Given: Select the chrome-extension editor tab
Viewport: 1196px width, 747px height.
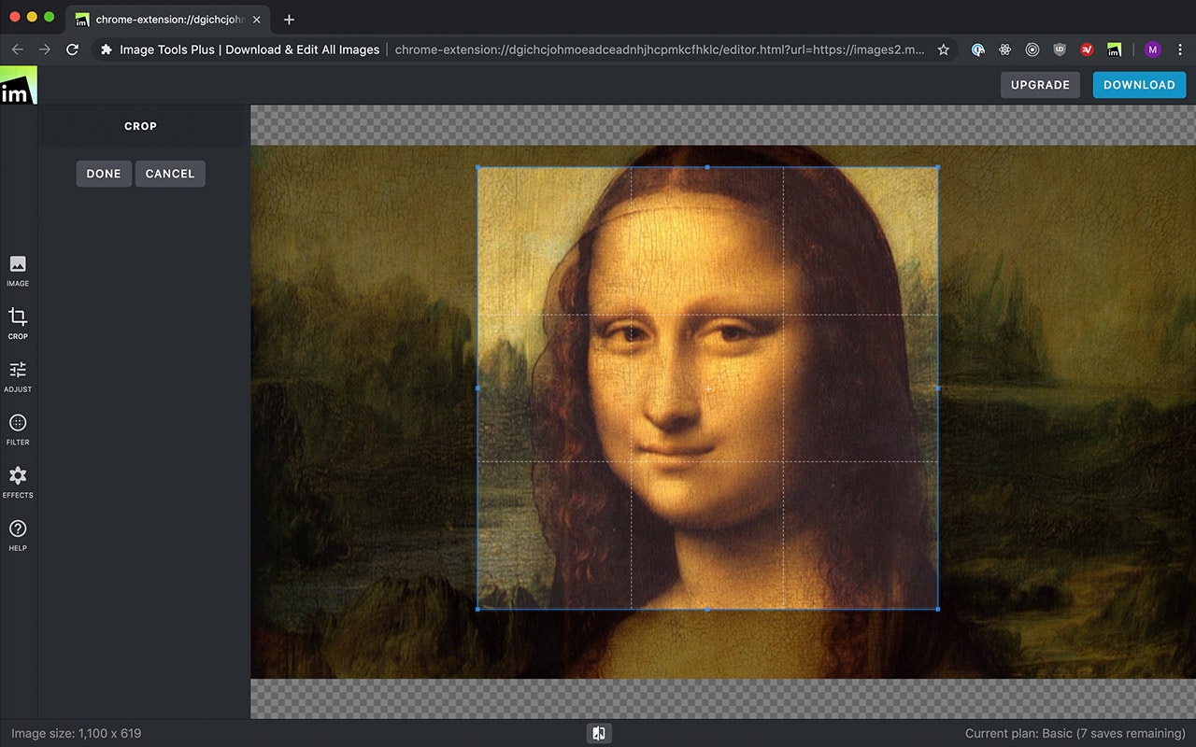Looking at the screenshot, I should tap(168, 19).
